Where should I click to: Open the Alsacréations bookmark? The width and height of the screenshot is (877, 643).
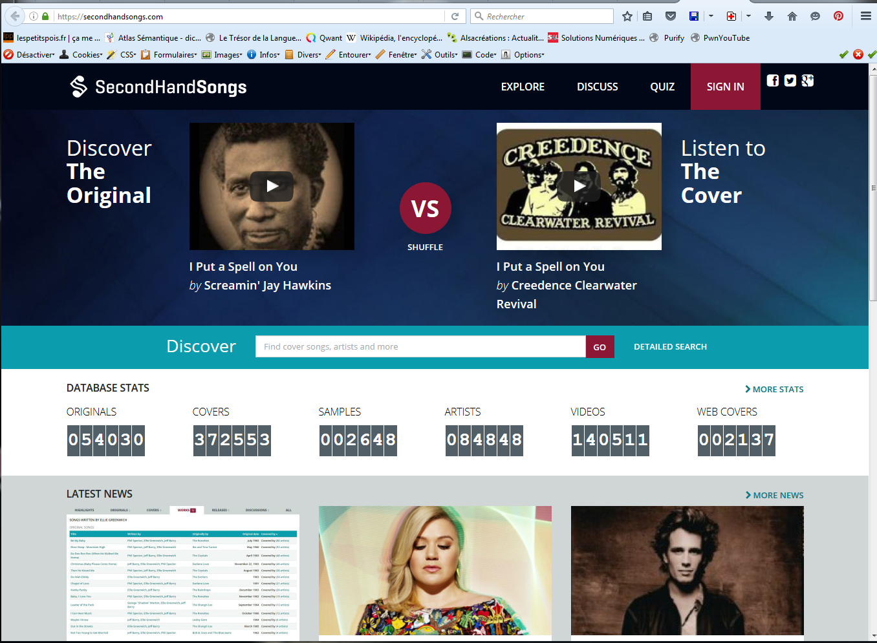(495, 38)
